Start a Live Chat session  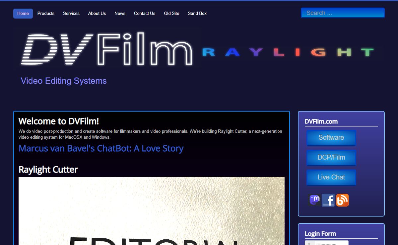[x=331, y=177]
